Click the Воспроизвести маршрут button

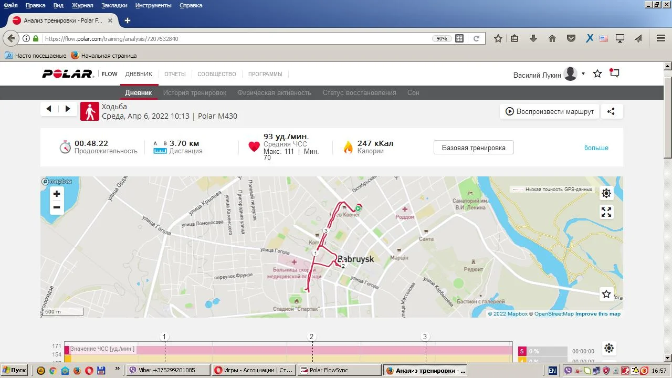pyautogui.click(x=550, y=111)
